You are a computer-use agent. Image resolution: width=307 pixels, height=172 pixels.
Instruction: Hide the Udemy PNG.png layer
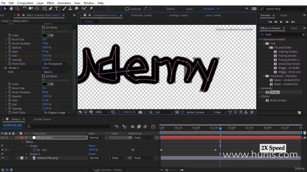click(x=3, y=158)
